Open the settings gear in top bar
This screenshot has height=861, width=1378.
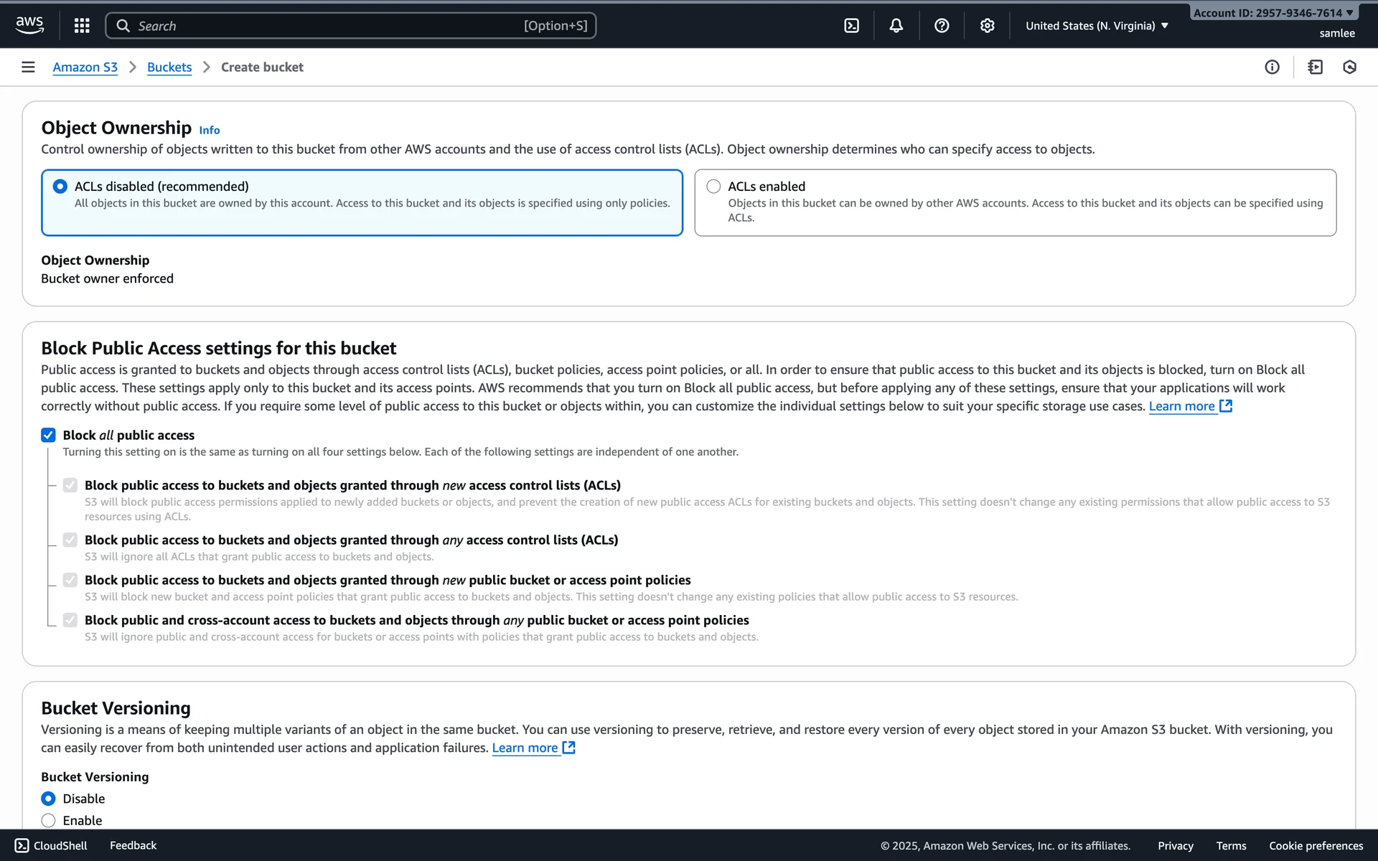987,26
